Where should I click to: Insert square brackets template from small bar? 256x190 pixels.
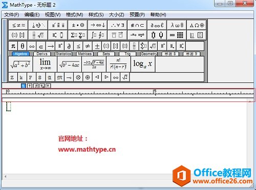point(116,46)
